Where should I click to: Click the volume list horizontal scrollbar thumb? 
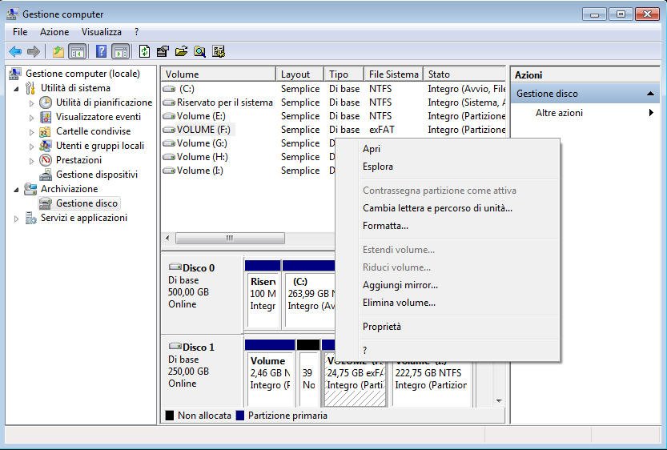[x=230, y=238]
